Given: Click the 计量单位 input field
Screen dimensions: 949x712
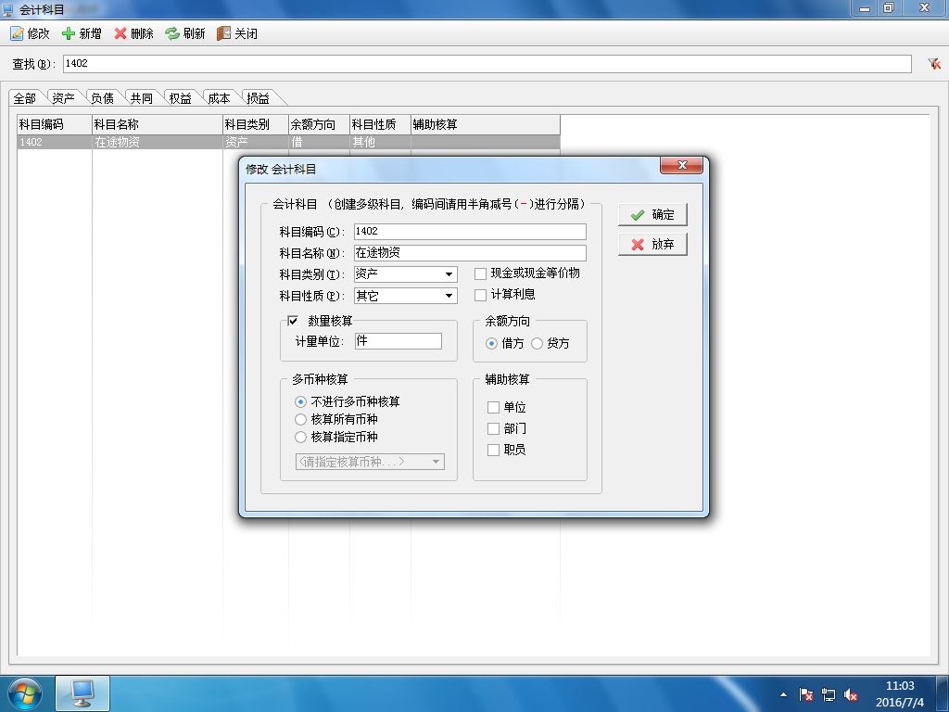Looking at the screenshot, I should [x=398, y=341].
